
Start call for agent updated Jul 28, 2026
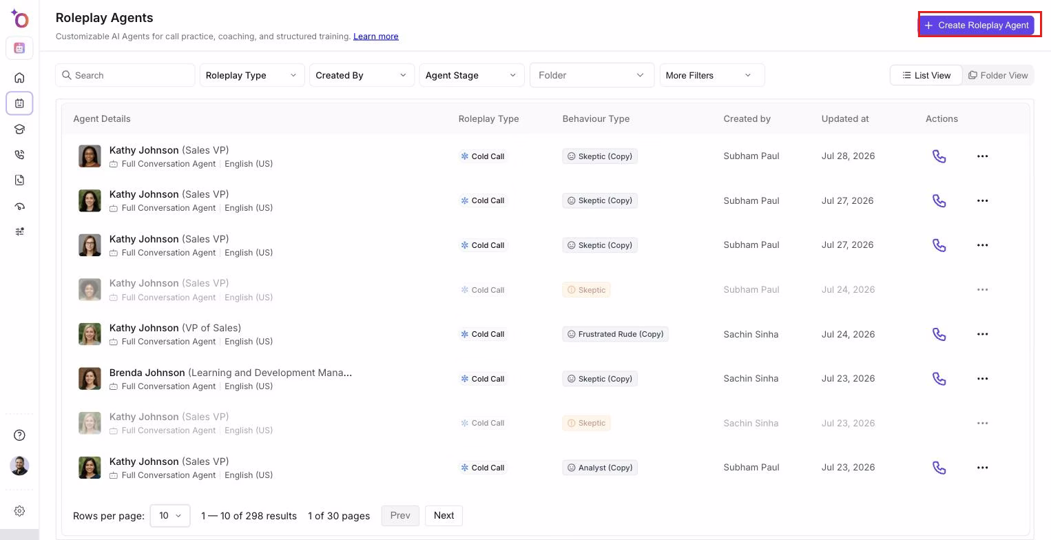coord(939,156)
